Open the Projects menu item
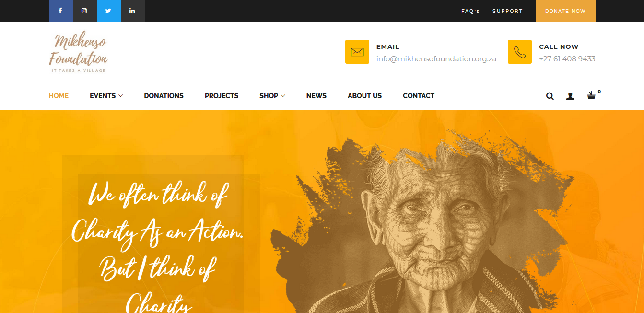Viewport: 644px width, 313px height. pyautogui.click(x=222, y=96)
